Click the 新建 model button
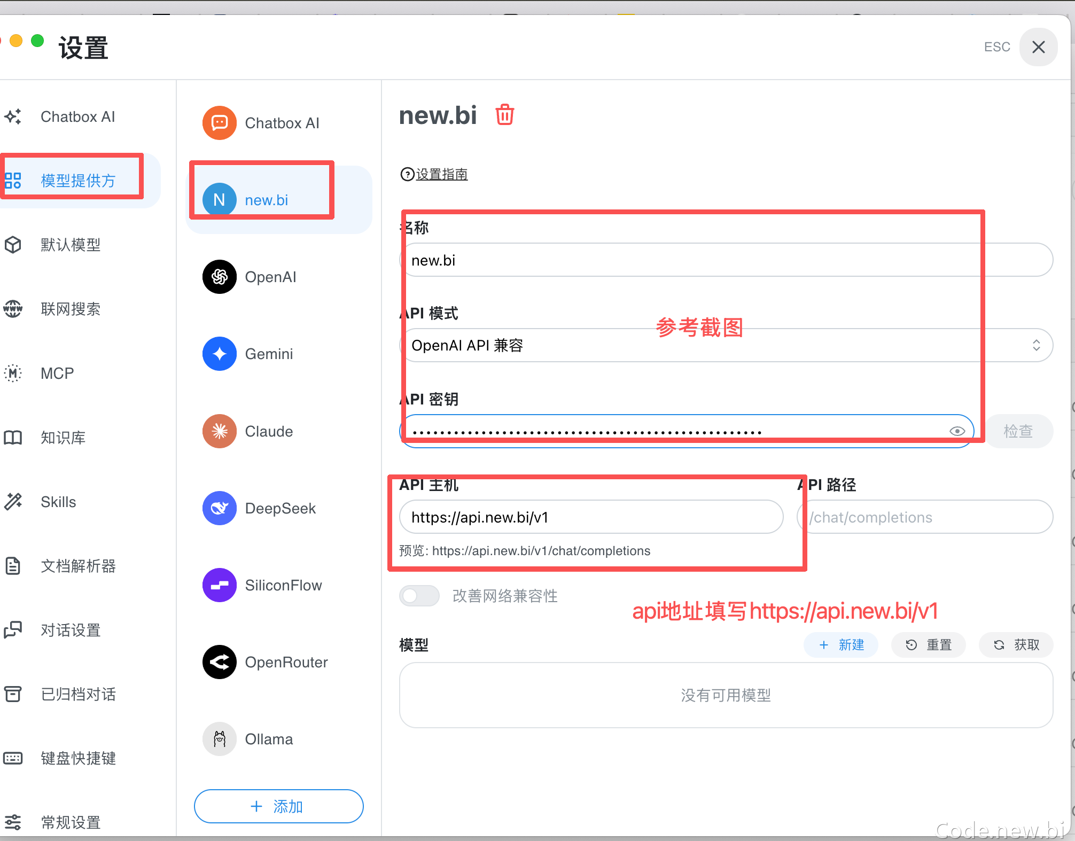Screen dimensions: 1075x841 coord(842,645)
